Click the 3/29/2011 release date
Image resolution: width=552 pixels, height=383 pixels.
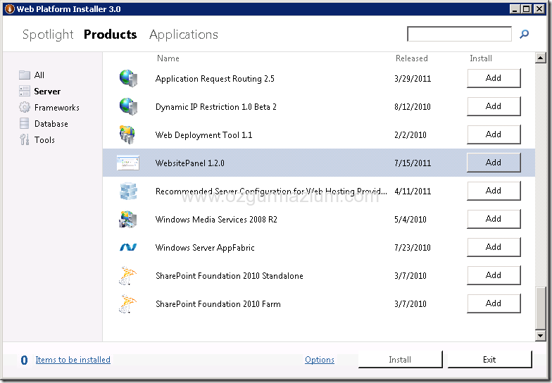click(413, 79)
